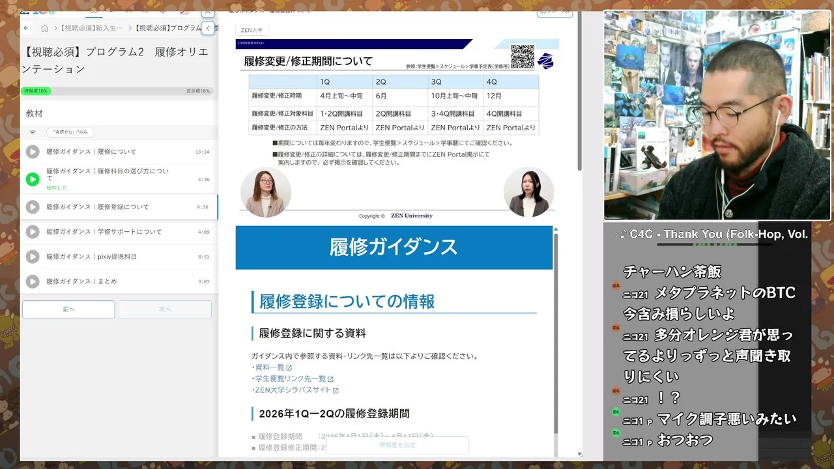Viewport: 834px width, 469px height.
Task: Open the filter icon under 教材
Action: [33, 132]
